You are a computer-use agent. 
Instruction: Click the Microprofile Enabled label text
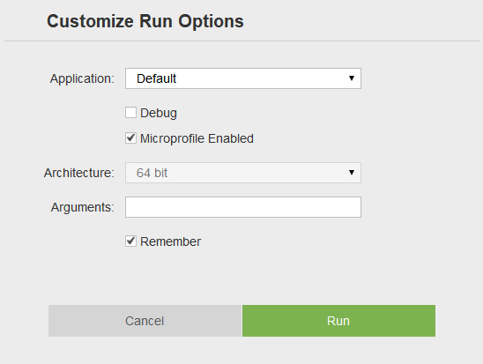point(197,138)
